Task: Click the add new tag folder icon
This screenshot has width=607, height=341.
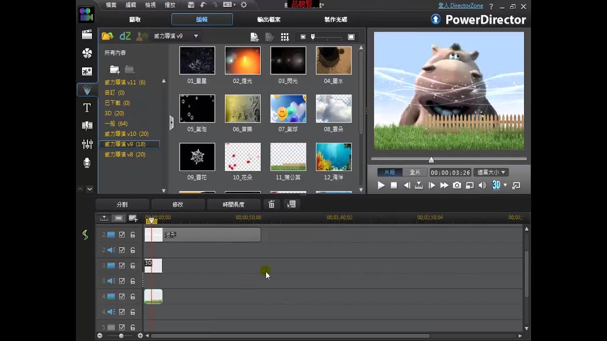Action: tap(115, 70)
